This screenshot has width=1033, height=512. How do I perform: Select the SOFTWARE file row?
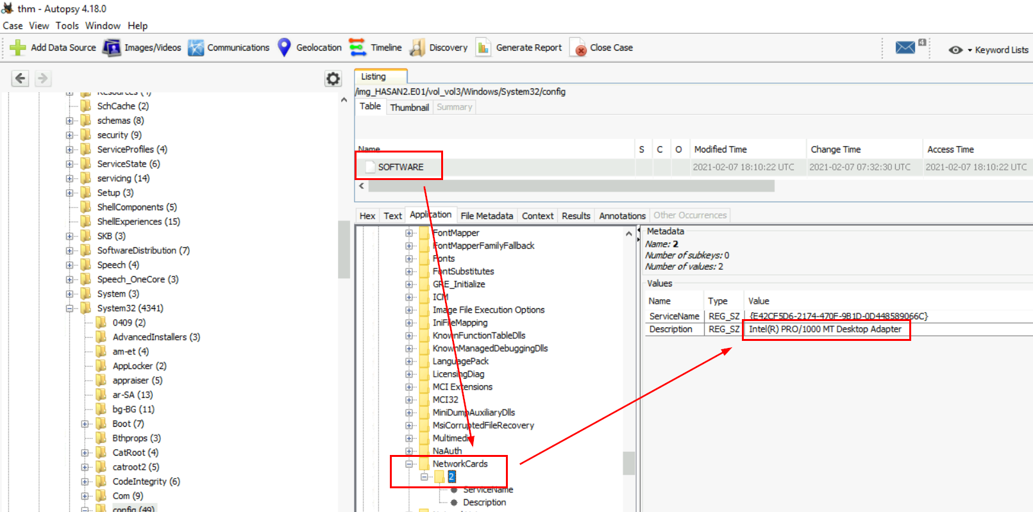pyautogui.click(x=401, y=167)
